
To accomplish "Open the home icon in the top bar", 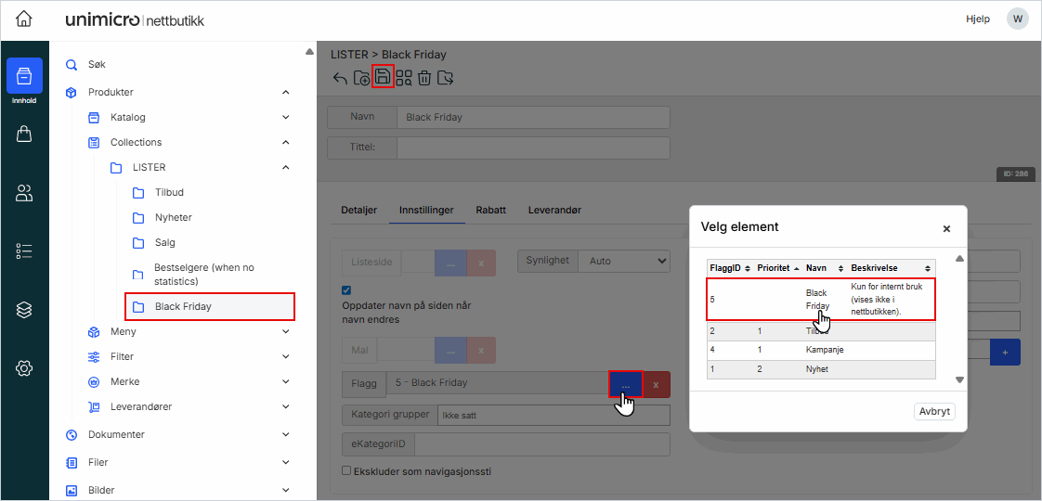I will 24,19.
